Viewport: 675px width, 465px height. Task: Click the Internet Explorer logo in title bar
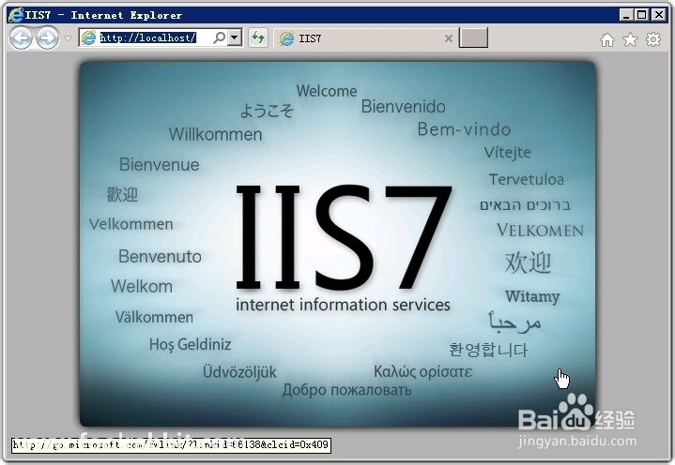tap(16, 15)
